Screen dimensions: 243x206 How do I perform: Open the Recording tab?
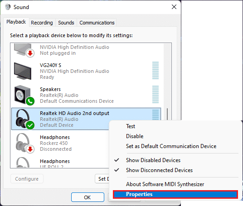pos(42,23)
